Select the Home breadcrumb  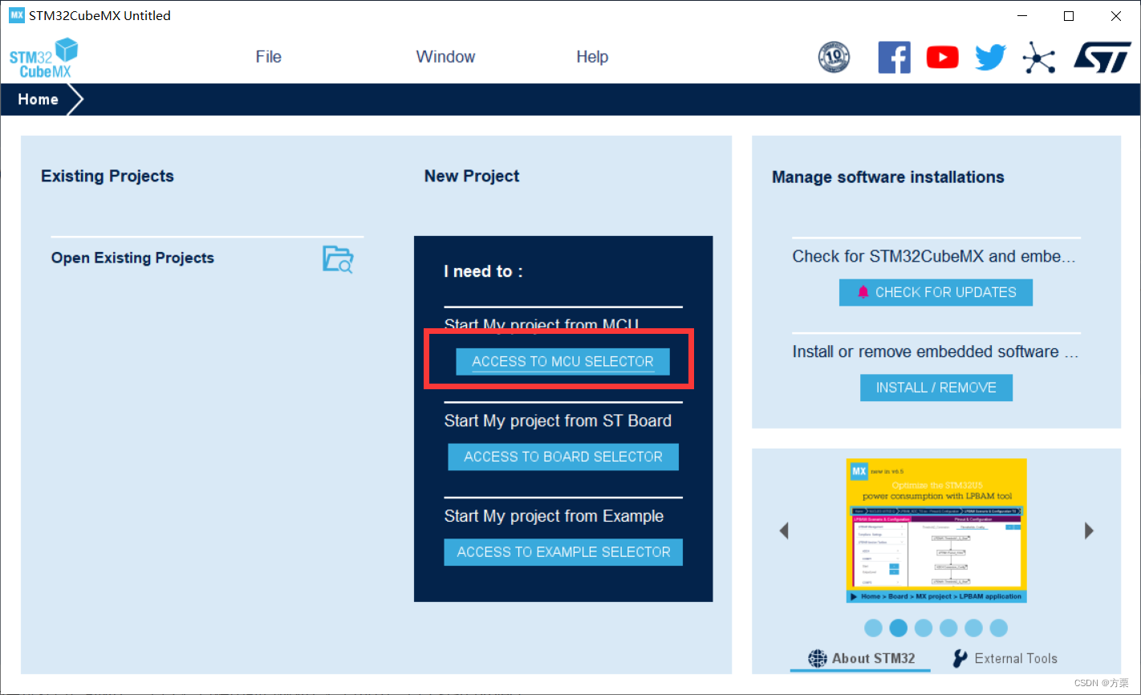(39, 100)
